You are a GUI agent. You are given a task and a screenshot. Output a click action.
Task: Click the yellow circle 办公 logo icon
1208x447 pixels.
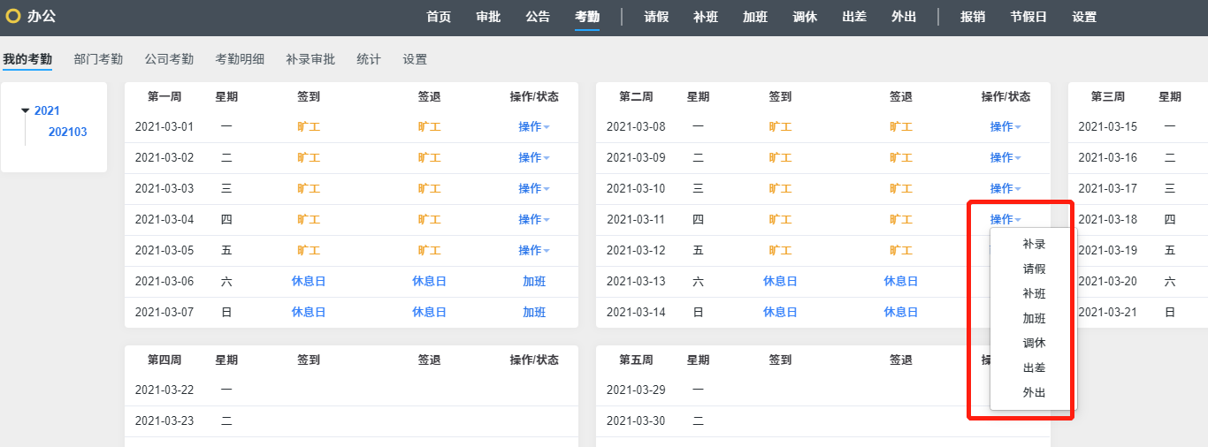(x=12, y=17)
